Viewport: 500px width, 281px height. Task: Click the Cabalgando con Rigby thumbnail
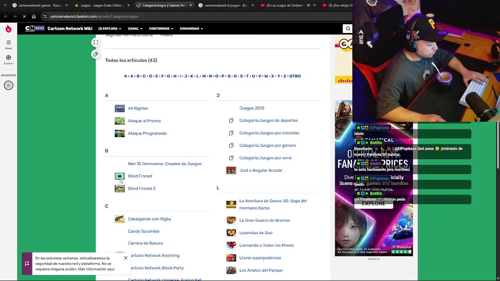pos(120,219)
